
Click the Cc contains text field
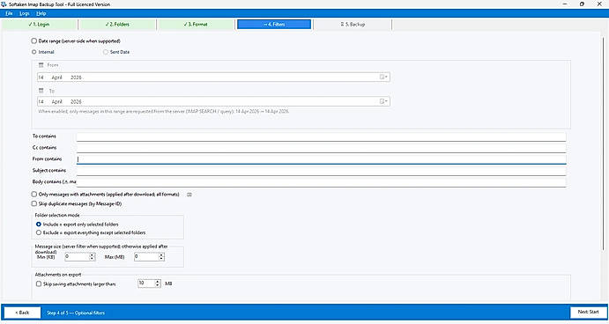pyautogui.click(x=321, y=148)
